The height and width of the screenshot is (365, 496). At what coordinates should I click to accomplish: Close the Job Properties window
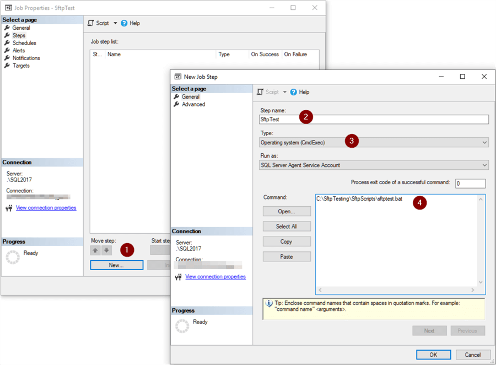[x=315, y=8]
